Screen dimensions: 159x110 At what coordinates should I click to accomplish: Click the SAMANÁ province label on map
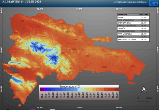(x=100, y=41)
